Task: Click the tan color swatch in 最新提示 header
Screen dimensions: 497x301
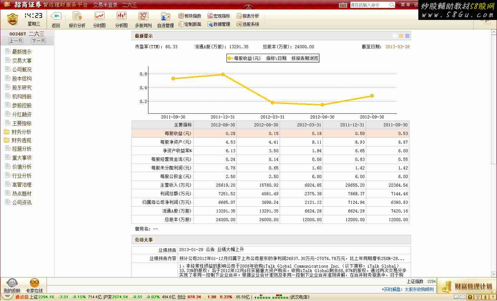Action: tap(401, 36)
